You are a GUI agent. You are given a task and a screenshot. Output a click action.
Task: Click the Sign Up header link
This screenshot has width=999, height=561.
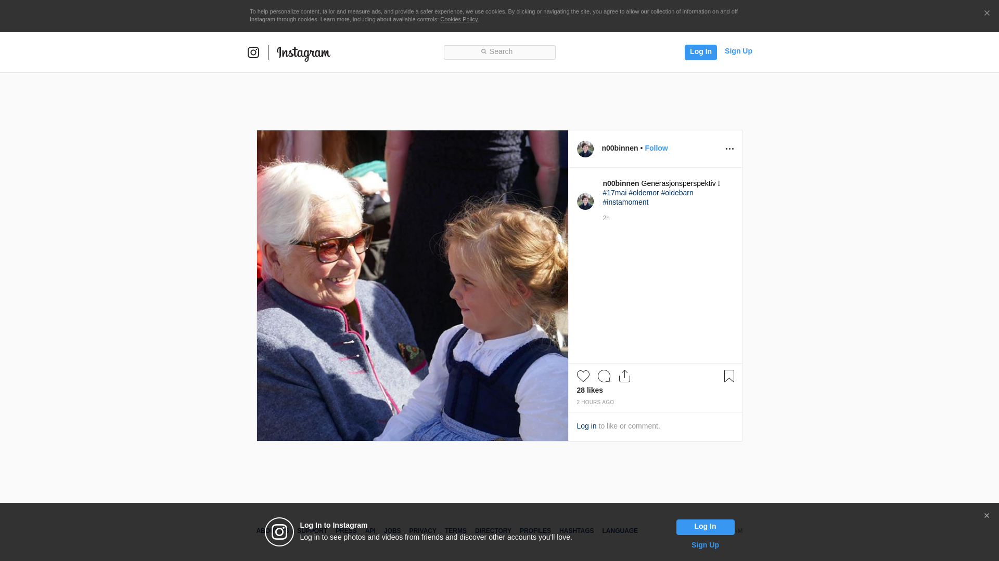(738, 51)
